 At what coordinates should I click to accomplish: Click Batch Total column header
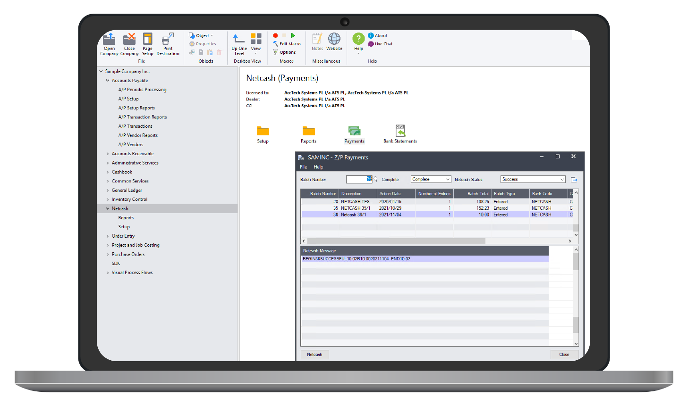pos(472,194)
